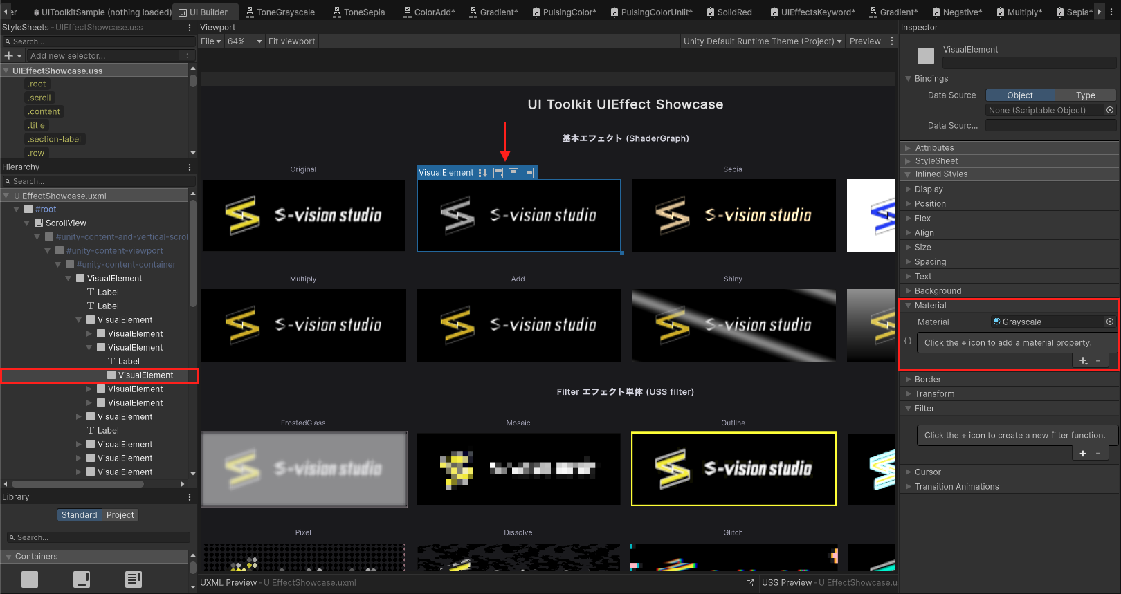Screen dimensions: 1121x594
Task: Add a material property with plus icon
Action: [x=1083, y=361]
